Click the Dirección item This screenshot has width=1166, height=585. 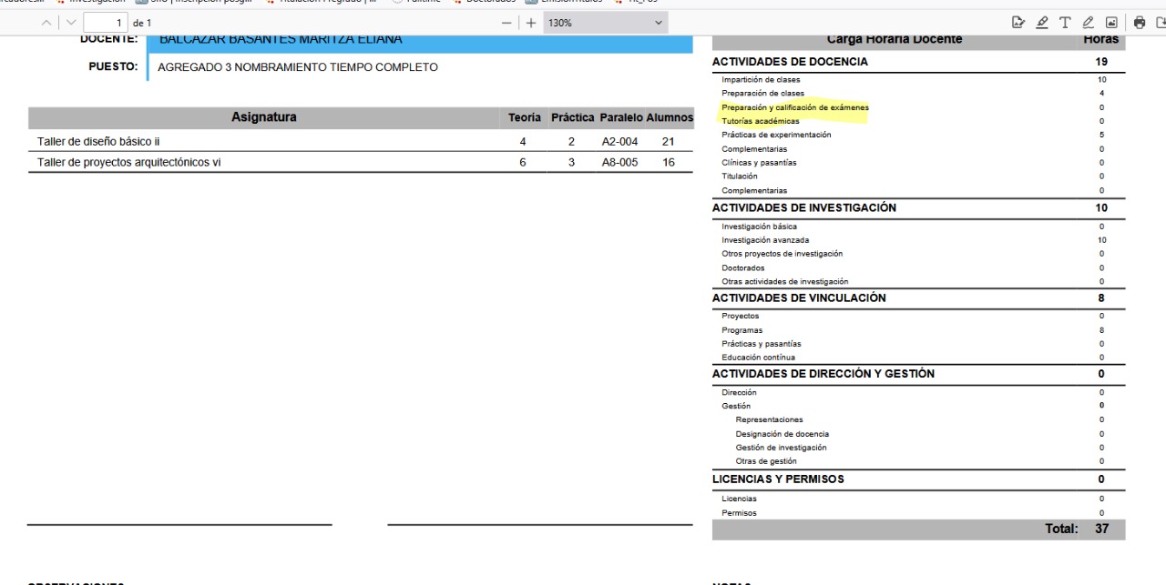tap(739, 392)
